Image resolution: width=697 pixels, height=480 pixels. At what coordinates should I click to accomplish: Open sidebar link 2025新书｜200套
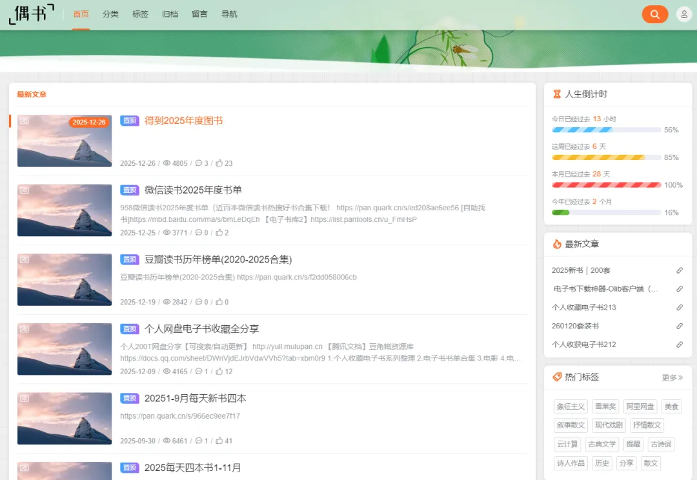581,270
